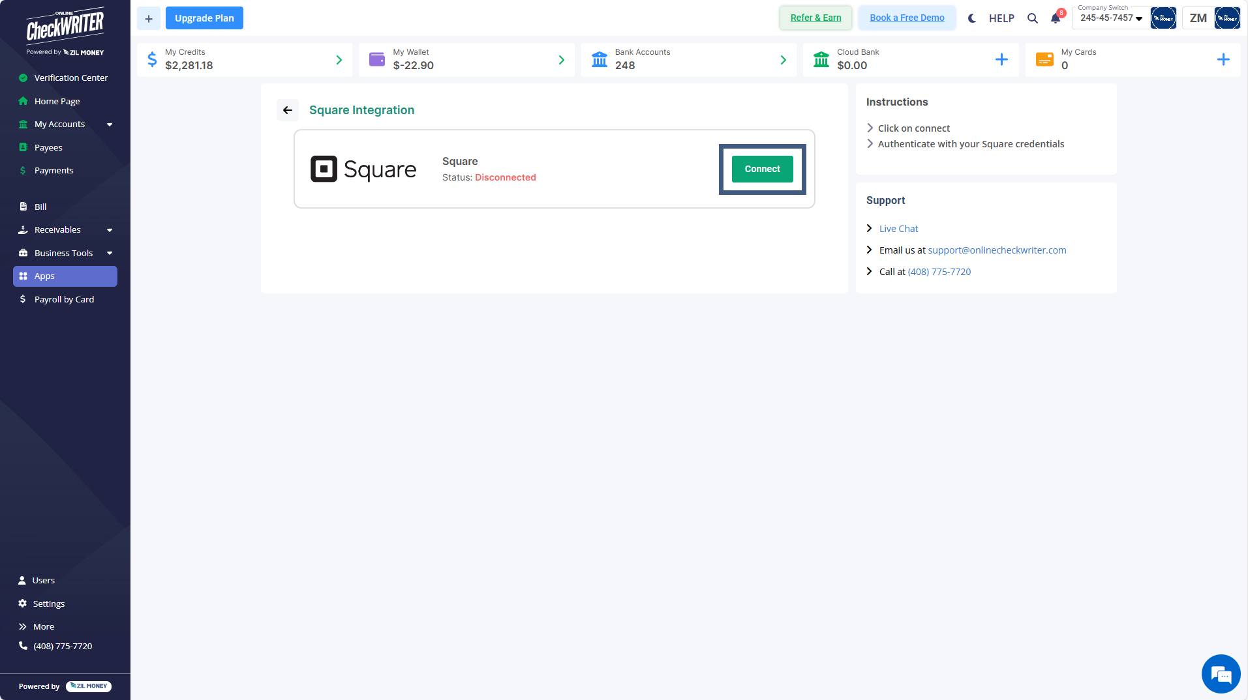Image resolution: width=1248 pixels, height=700 pixels.
Task: Select the Payments section from the sidebar
Action: click(53, 170)
